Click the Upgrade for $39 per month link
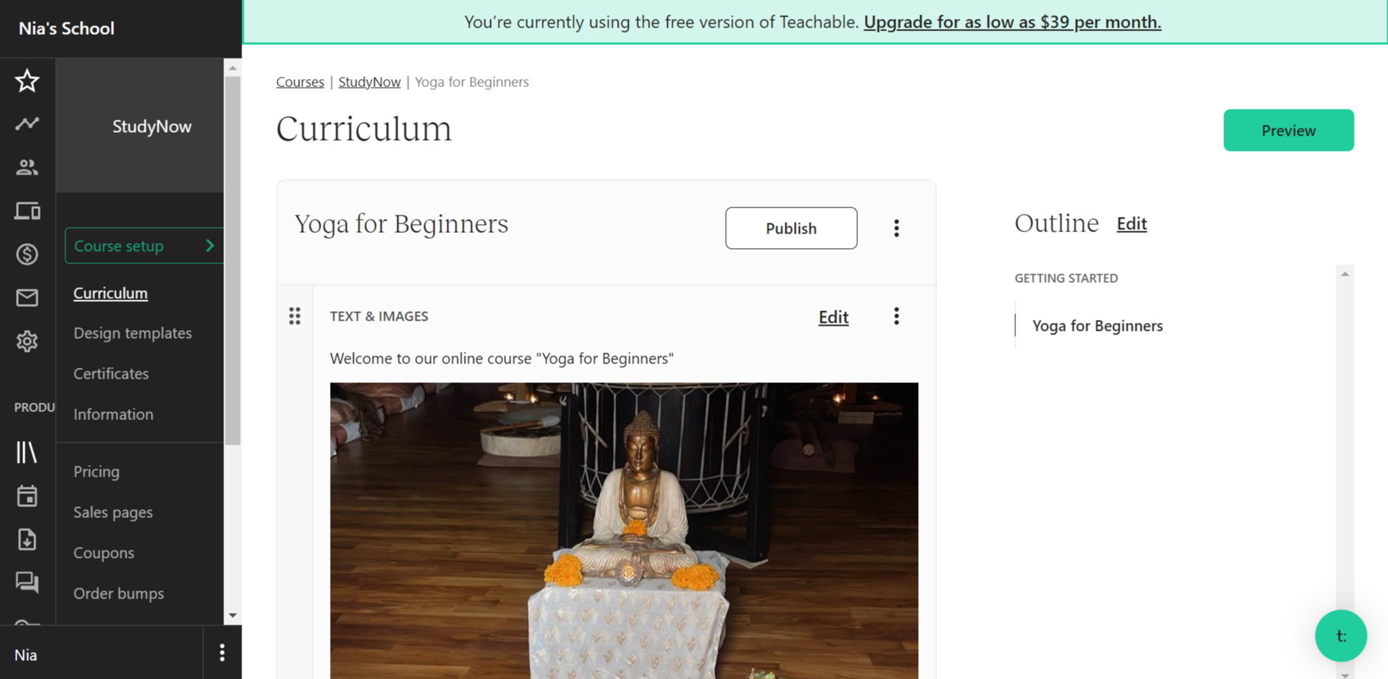This screenshot has width=1388, height=679. click(1012, 22)
